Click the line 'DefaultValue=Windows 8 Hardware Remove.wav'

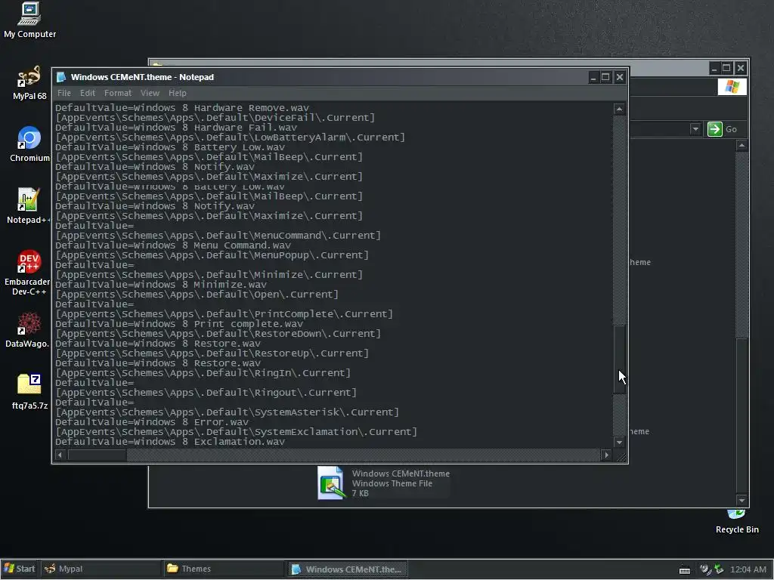click(x=181, y=107)
